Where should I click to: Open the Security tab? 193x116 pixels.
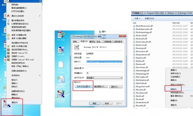coord(99,41)
